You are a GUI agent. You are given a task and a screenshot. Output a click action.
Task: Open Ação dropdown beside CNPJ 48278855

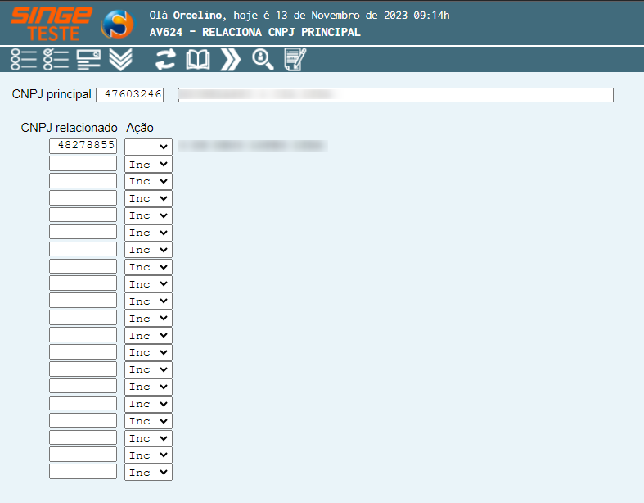148,147
